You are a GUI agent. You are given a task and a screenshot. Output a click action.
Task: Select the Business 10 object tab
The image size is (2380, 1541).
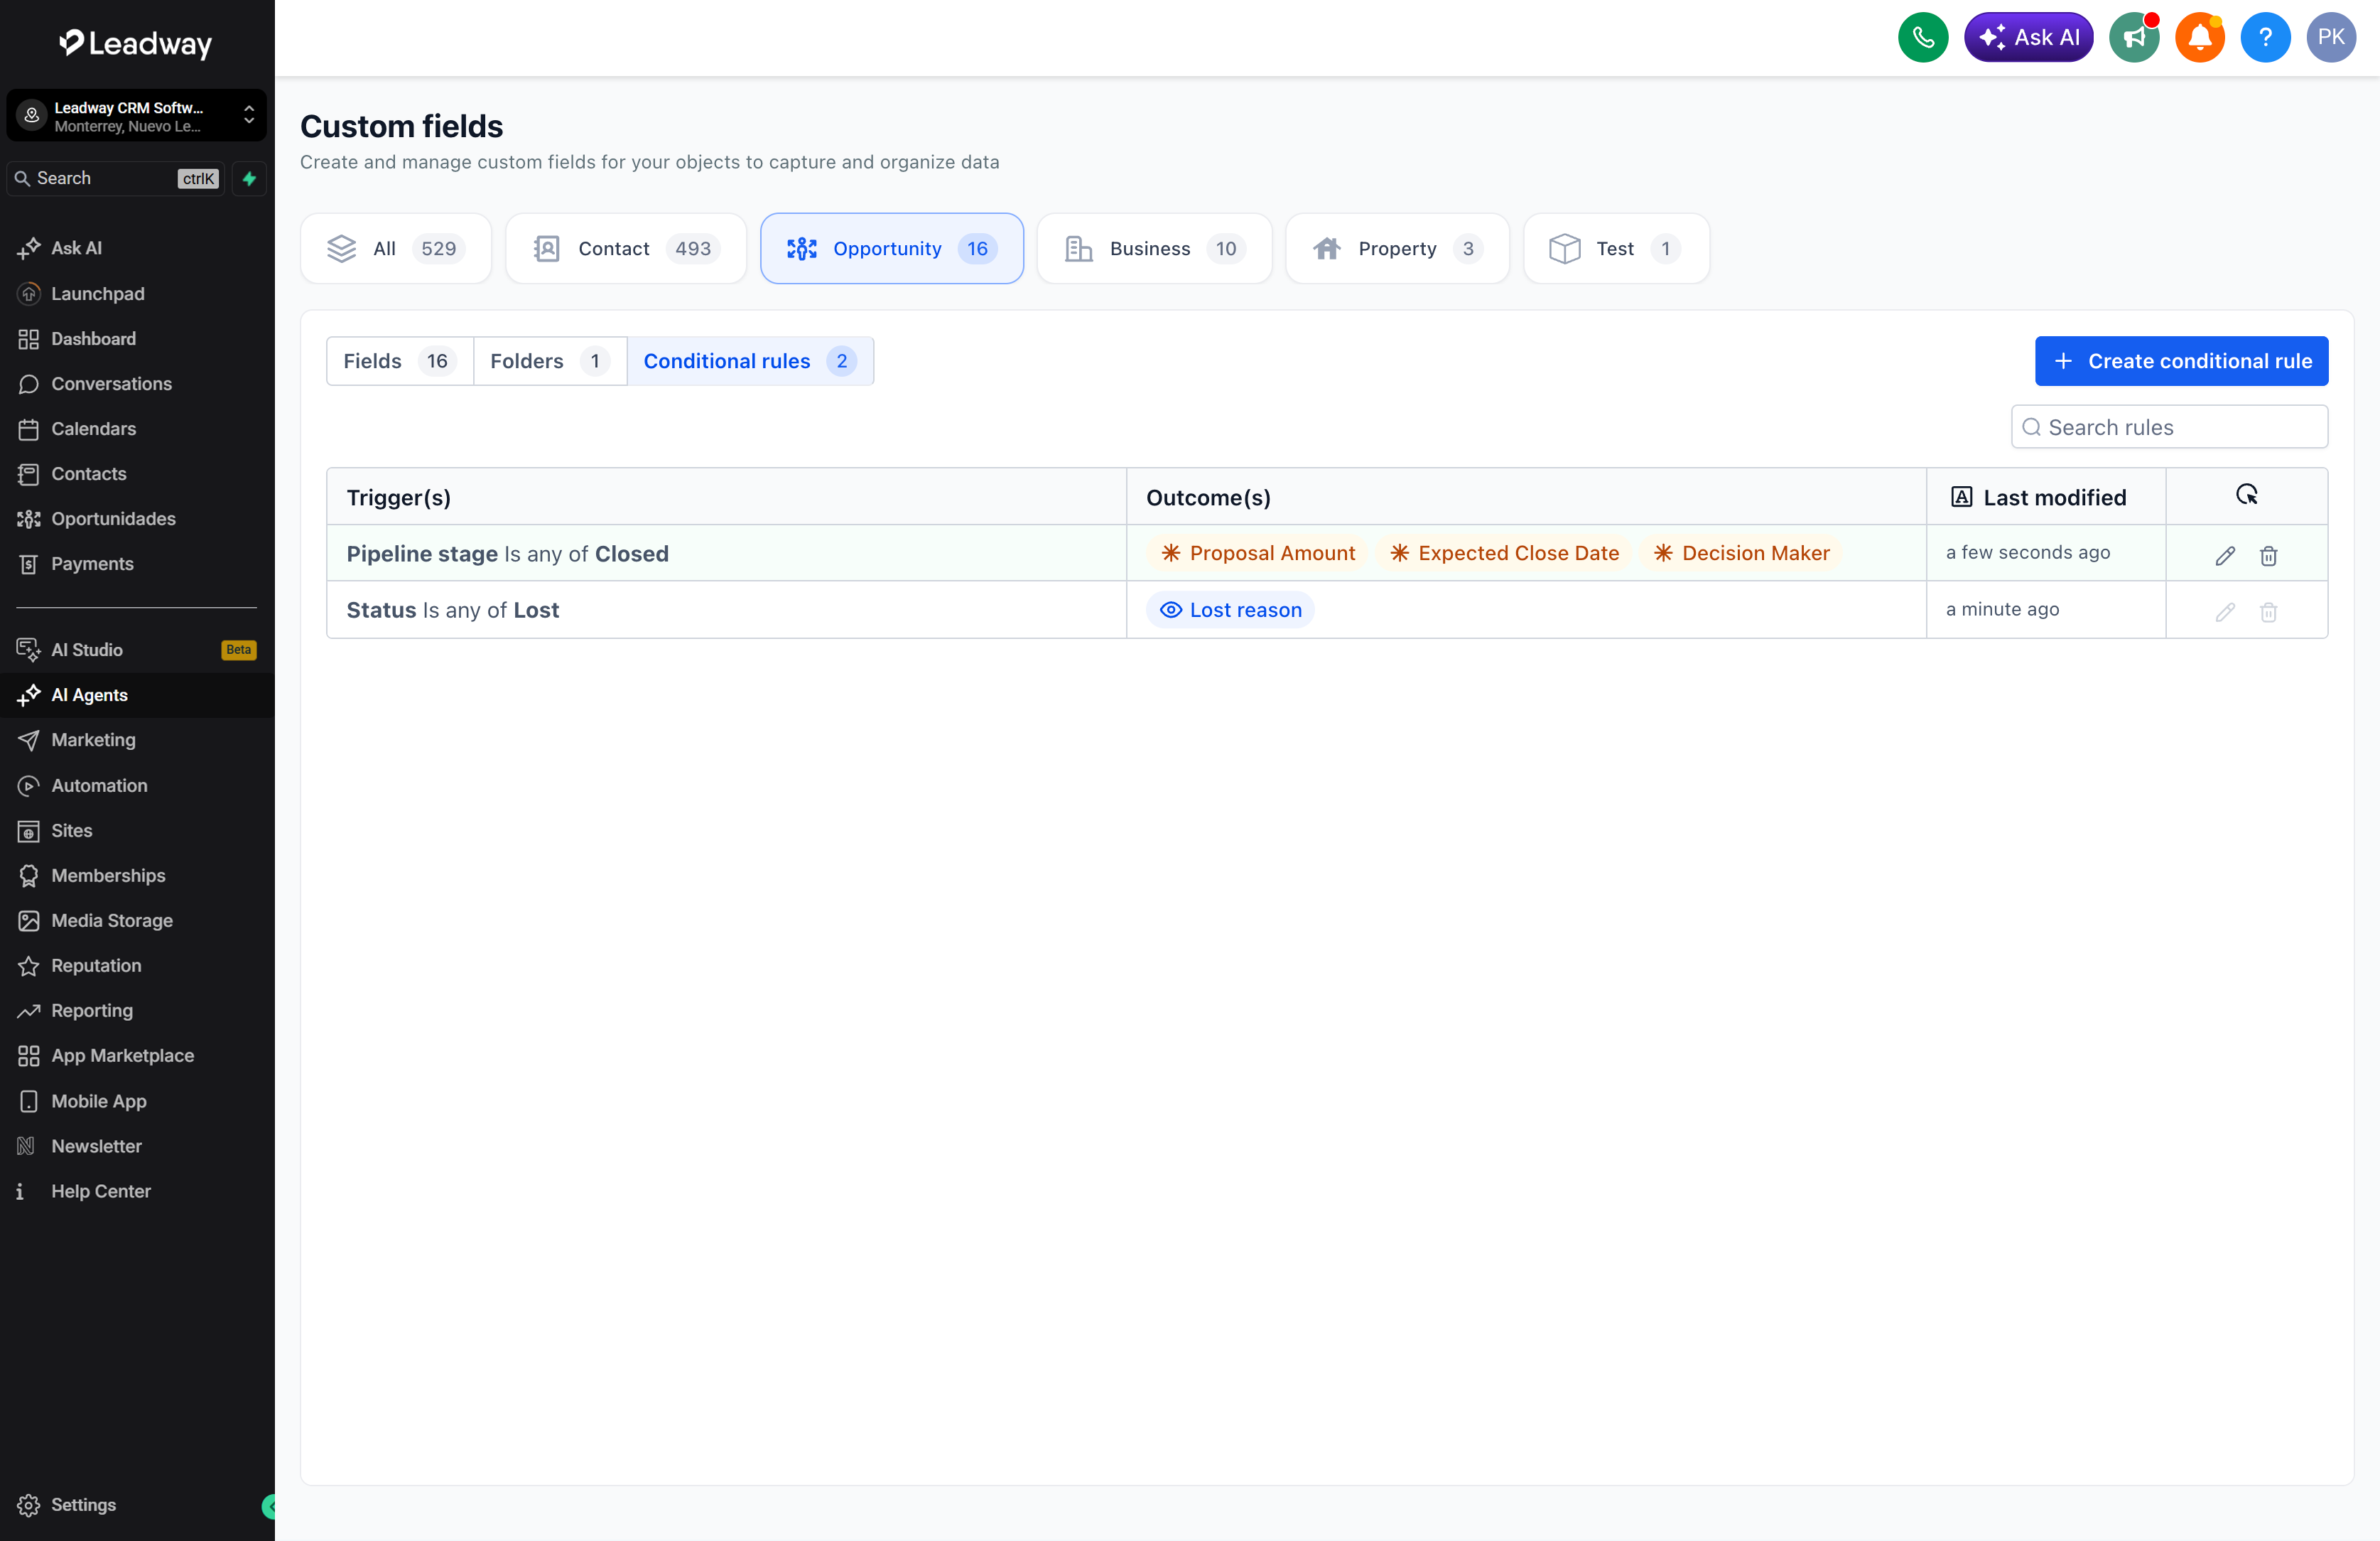pyautogui.click(x=1154, y=248)
